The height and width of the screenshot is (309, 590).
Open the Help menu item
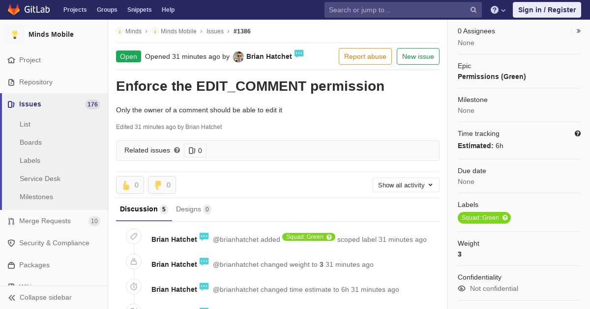pos(168,10)
